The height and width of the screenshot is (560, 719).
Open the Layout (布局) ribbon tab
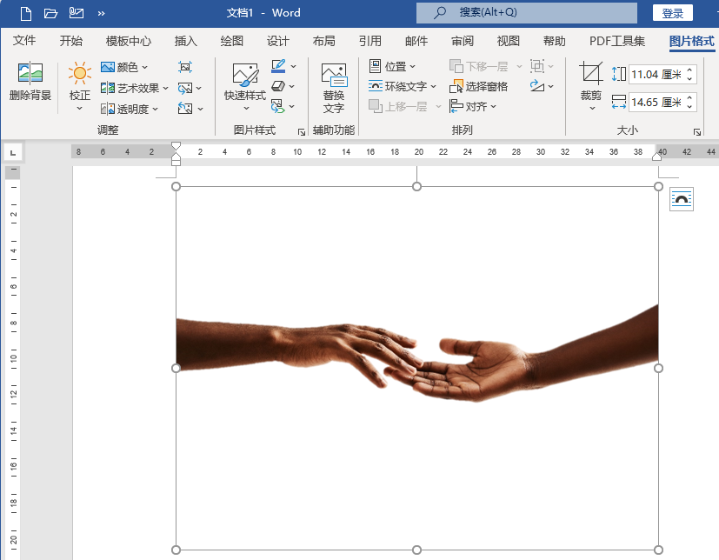click(323, 41)
